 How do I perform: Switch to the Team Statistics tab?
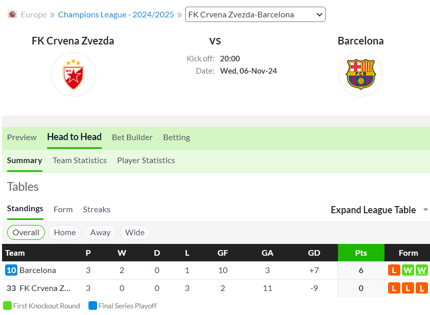click(x=80, y=161)
